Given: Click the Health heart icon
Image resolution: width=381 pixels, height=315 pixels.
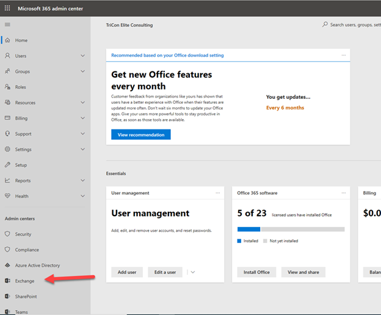Looking at the screenshot, I should (x=7, y=196).
